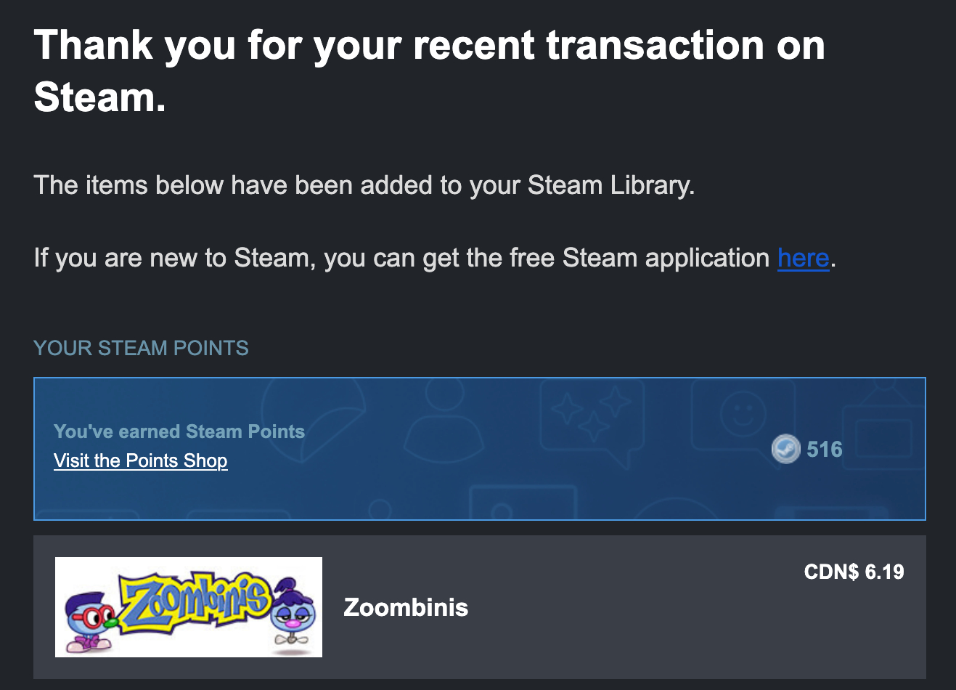This screenshot has height=690, width=956.
Task: Click the Zoombinis game title text
Action: [x=406, y=607]
